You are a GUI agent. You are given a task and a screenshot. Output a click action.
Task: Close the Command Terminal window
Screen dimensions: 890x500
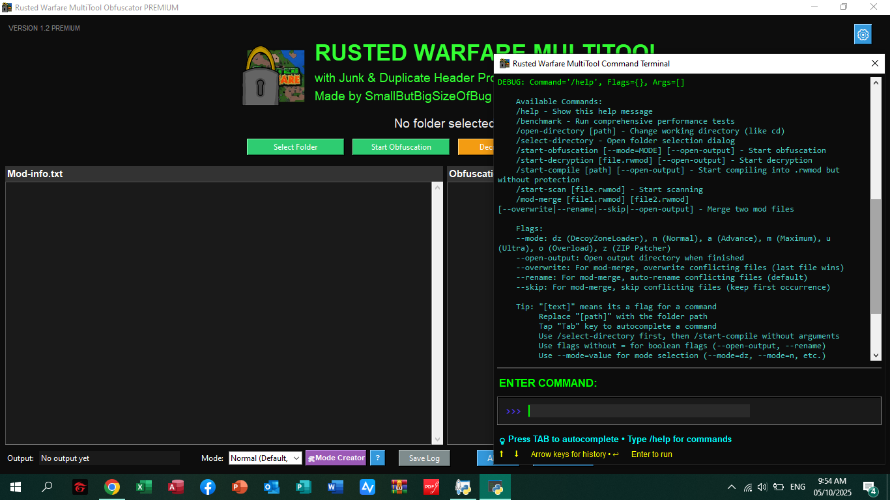click(875, 63)
